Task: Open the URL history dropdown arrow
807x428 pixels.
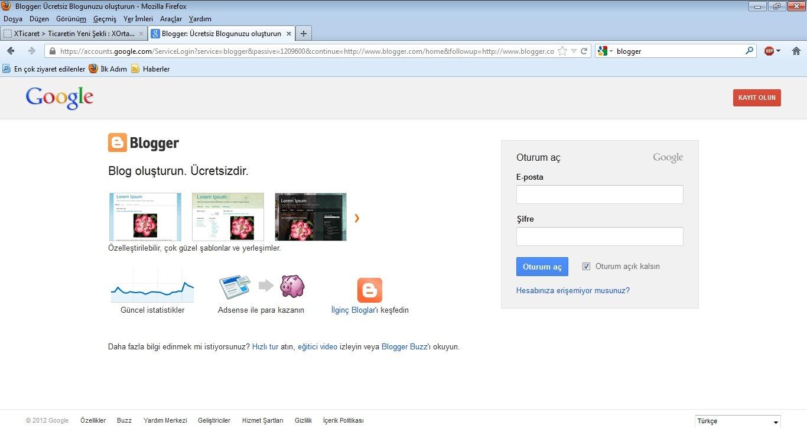Action: [x=574, y=51]
